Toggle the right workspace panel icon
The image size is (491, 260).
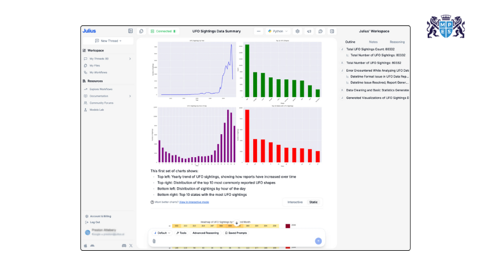332,31
